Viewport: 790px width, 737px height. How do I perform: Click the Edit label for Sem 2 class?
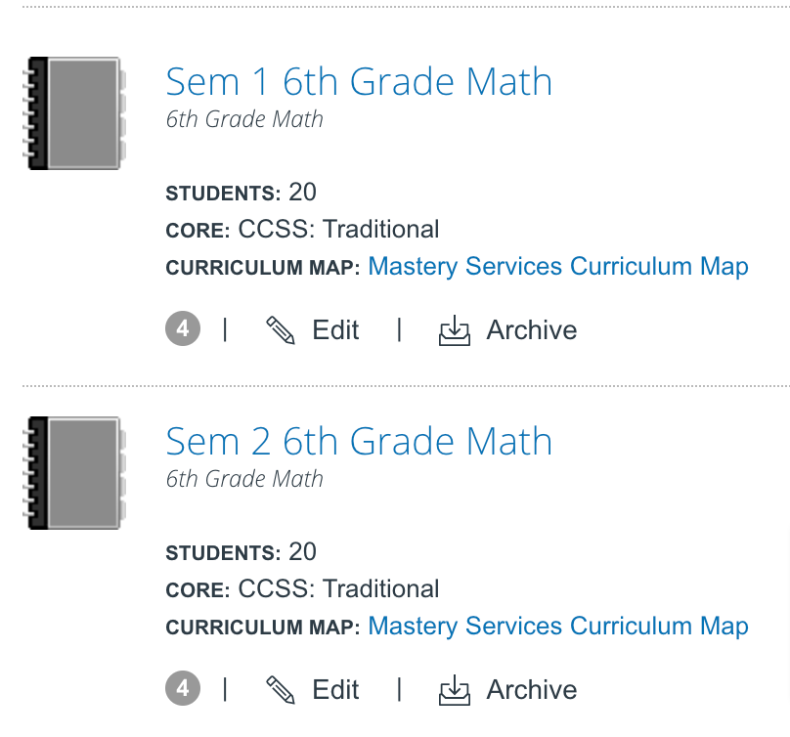tap(335, 690)
